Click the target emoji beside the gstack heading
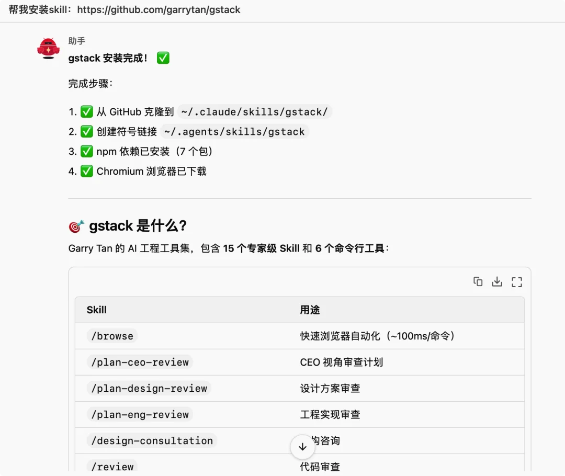 76,225
